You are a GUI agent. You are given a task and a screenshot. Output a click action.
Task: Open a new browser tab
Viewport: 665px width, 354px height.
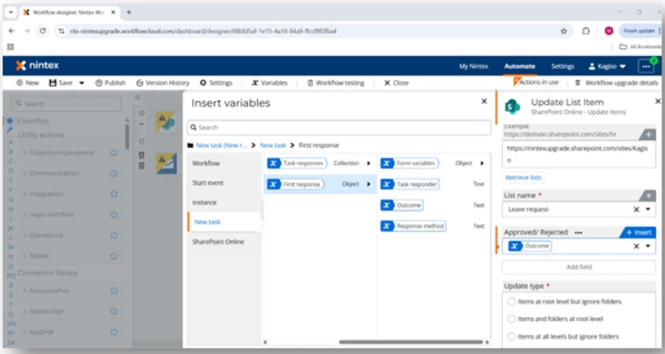(129, 12)
